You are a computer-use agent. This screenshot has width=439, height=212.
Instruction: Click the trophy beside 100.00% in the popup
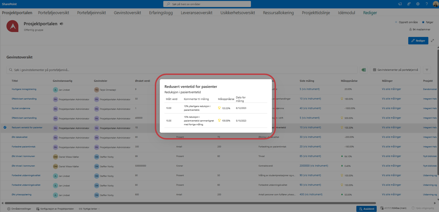click(219, 120)
